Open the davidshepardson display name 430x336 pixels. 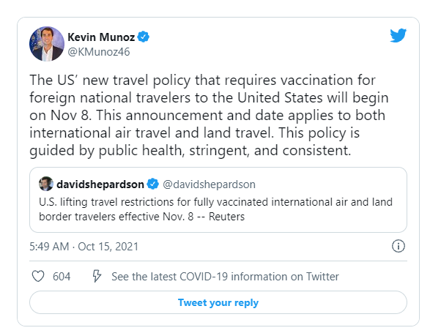tap(100, 184)
